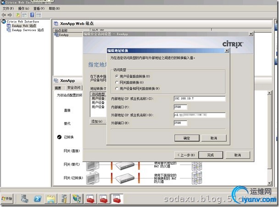The image size is (279, 207).
Task: Select the first 用户设备 row in table
Action: tap(98, 98)
